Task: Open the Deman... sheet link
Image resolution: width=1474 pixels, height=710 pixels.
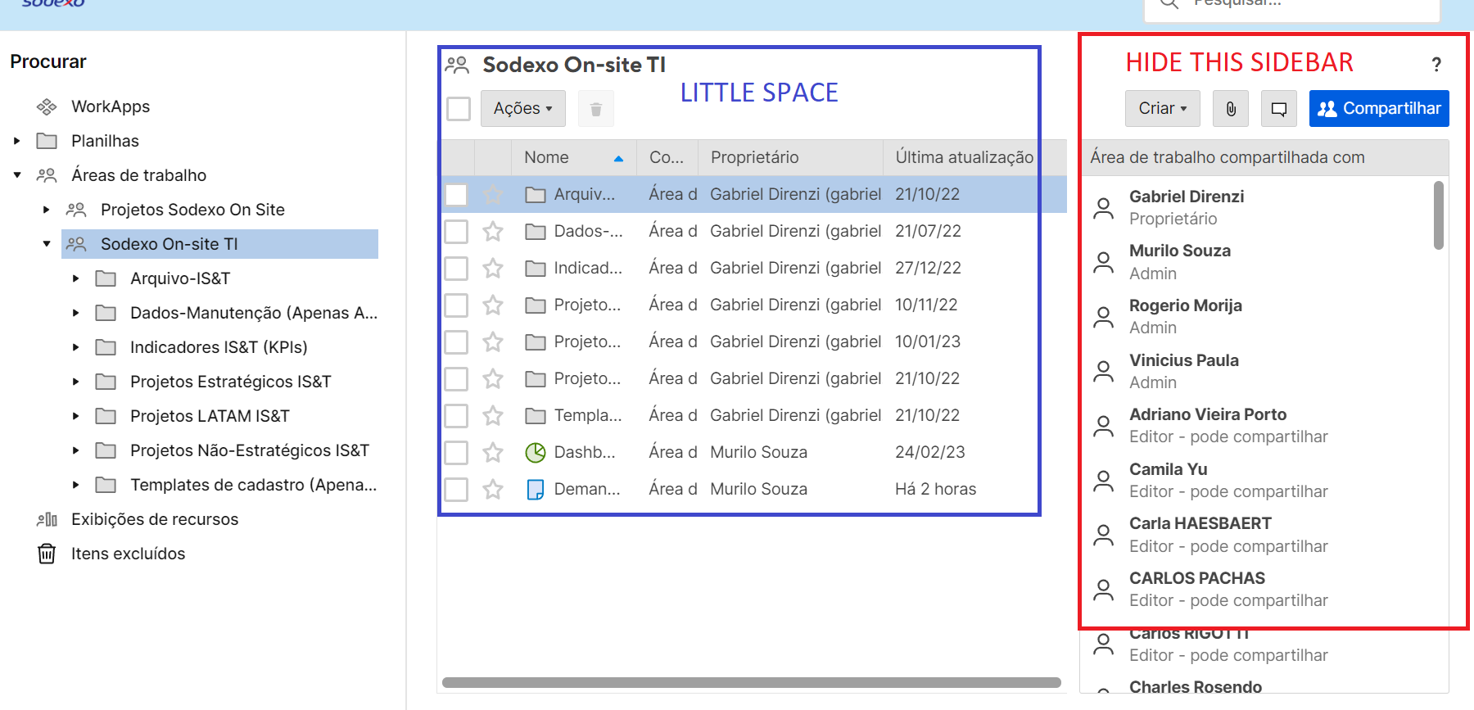Action: (x=587, y=489)
